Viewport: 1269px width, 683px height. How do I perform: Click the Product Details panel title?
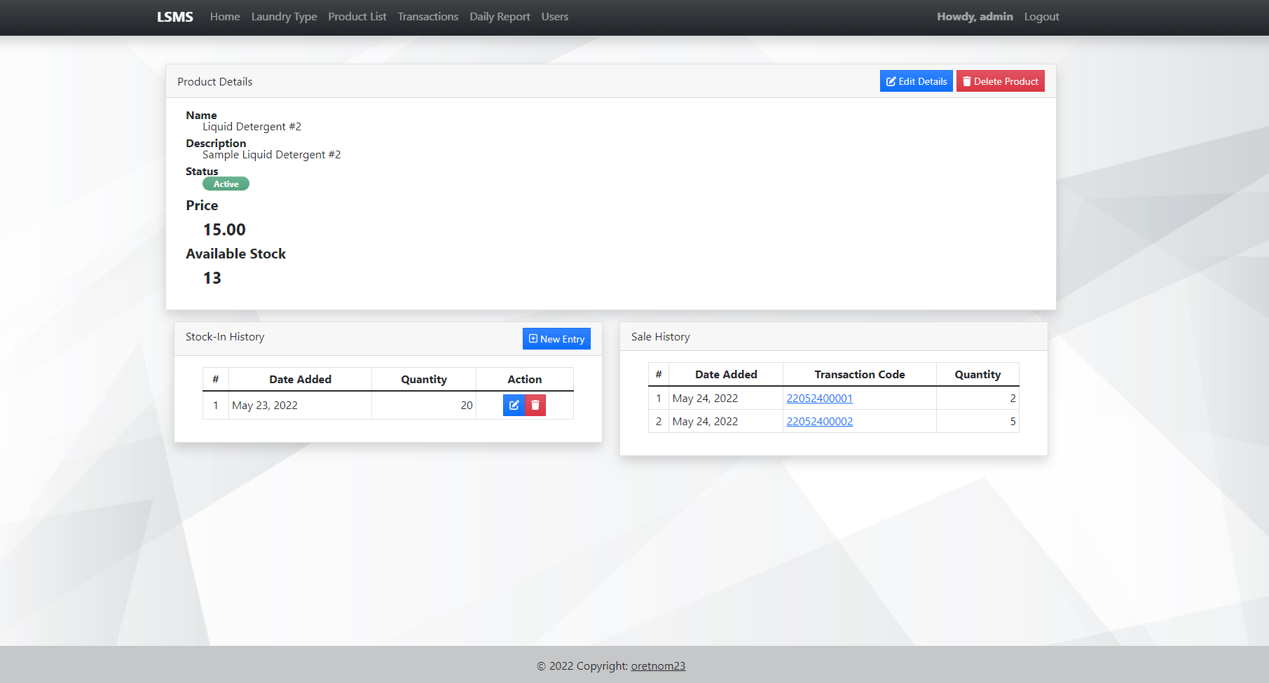click(x=215, y=82)
